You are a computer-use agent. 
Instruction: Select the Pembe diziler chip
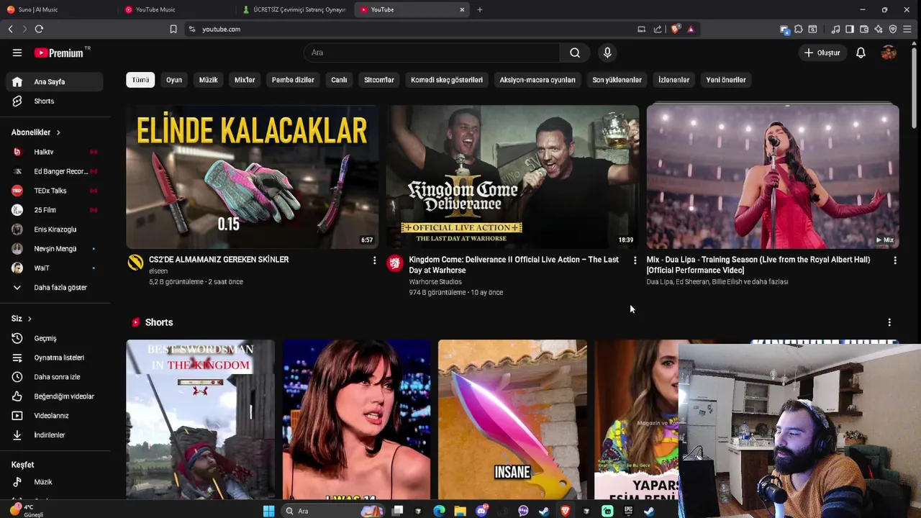293,80
